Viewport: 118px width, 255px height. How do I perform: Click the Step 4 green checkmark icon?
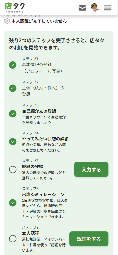tap(13, 141)
